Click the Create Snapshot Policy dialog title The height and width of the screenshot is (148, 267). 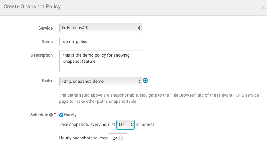coord(32,6)
